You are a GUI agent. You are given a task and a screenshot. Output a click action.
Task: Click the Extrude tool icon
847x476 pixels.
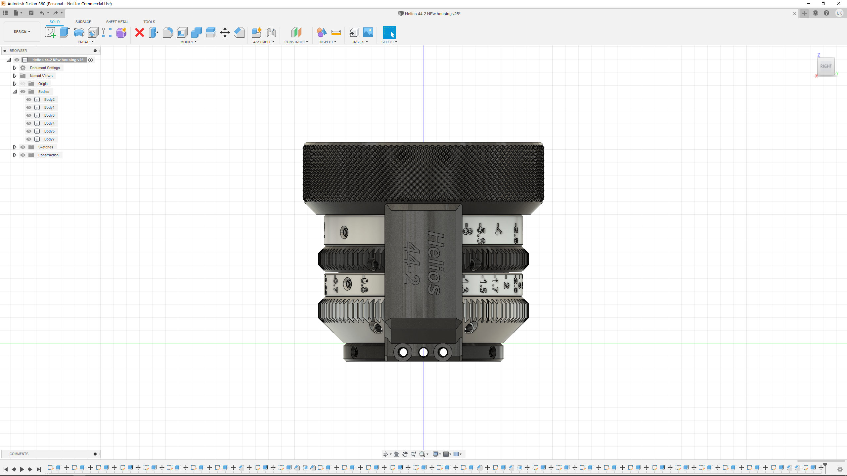65,32
